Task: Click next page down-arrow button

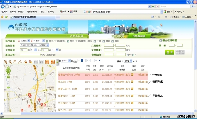Action: click(99, 61)
